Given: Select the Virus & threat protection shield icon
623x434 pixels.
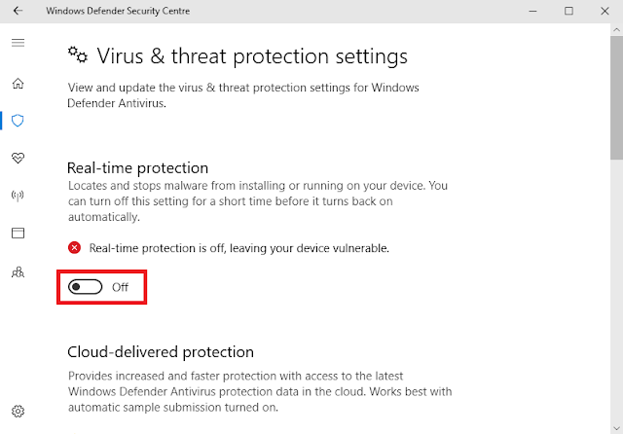Looking at the screenshot, I should 18,121.
